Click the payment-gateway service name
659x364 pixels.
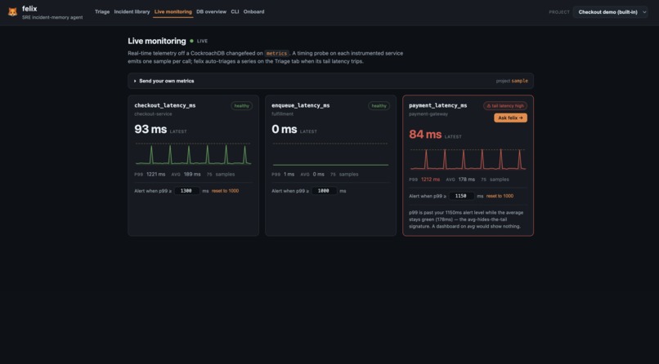click(x=428, y=114)
